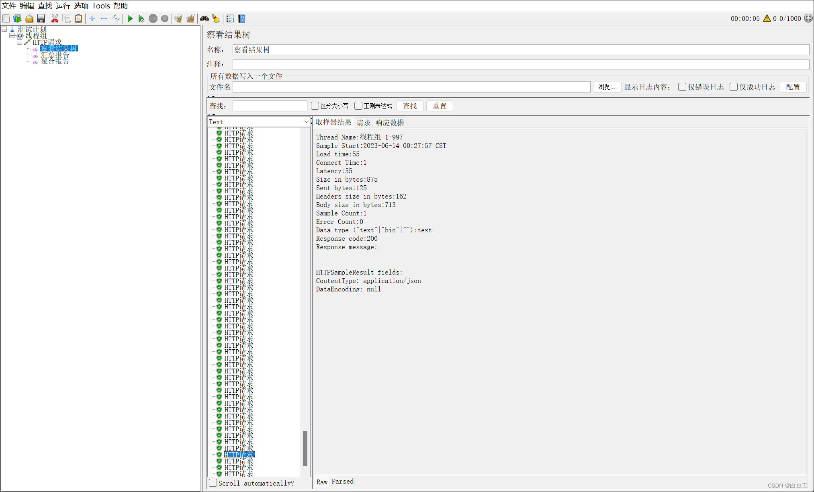Click the Clear All double-broom icon
The height and width of the screenshot is (492, 814).
[x=190, y=18]
